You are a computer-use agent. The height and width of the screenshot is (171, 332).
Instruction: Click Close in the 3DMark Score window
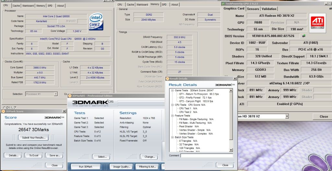pyautogui.click(x=54, y=165)
